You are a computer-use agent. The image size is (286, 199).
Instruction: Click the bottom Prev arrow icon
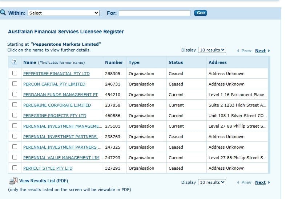[x=238, y=182]
